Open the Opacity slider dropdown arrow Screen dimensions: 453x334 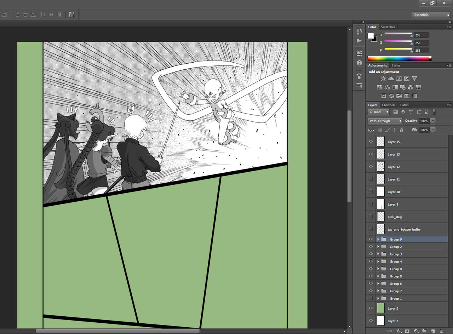coord(433,121)
